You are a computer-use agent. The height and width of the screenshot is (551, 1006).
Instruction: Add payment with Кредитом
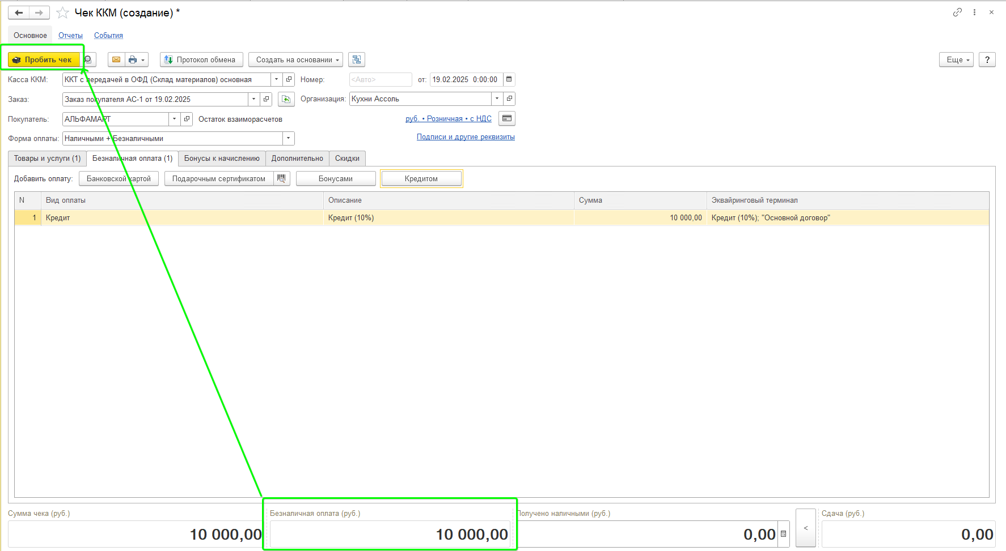pos(421,178)
